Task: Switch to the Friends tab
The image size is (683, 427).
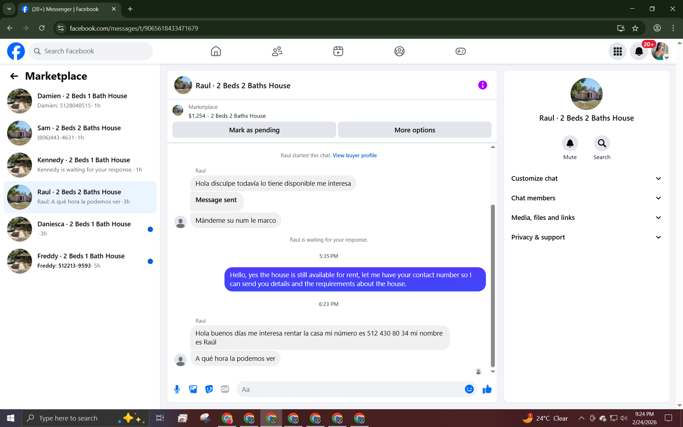Action: (277, 51)
